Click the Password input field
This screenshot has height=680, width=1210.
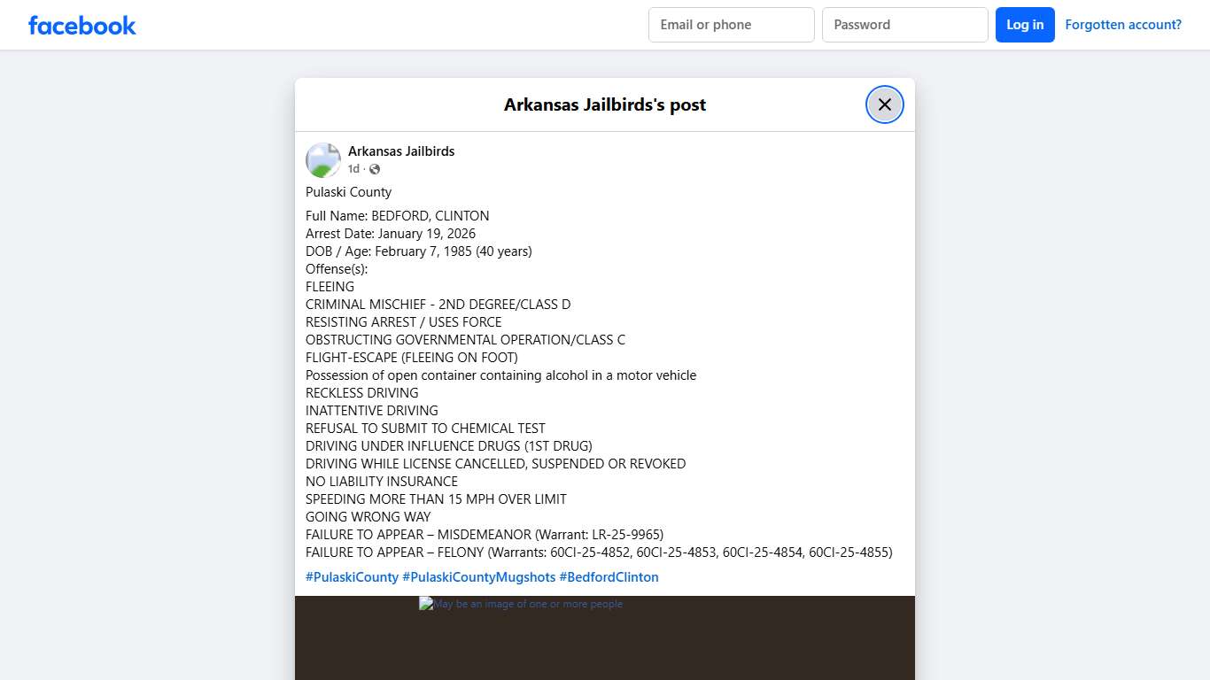click(904, 24)
